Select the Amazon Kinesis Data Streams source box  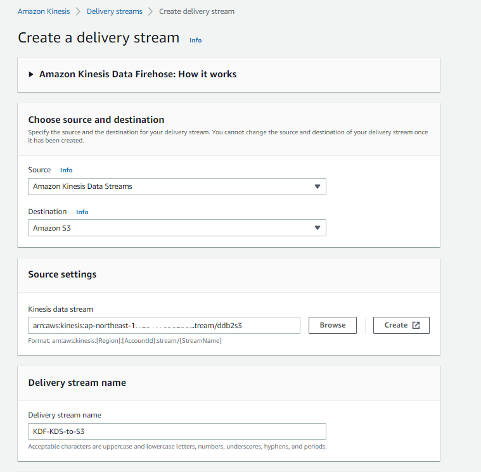(171, 186)
